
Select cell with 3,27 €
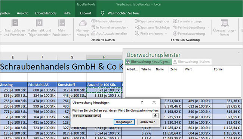[137, 133]
